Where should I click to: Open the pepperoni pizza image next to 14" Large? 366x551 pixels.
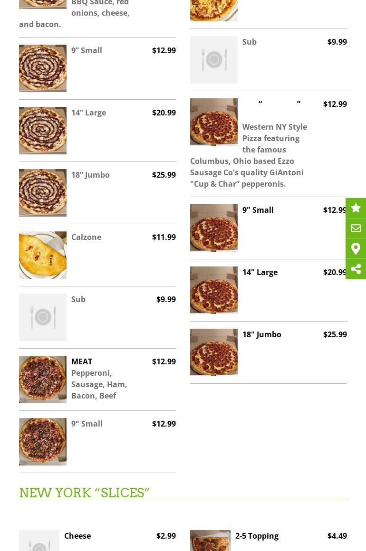214,290
